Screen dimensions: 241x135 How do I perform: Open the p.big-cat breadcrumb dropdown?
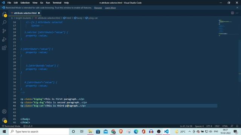point(93,18)
